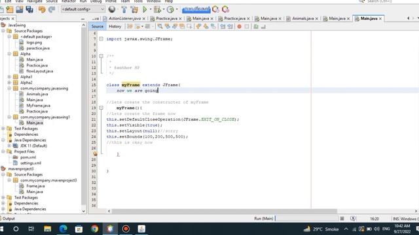Click the editor horizontal scrollbar

[x=225, y=211]
